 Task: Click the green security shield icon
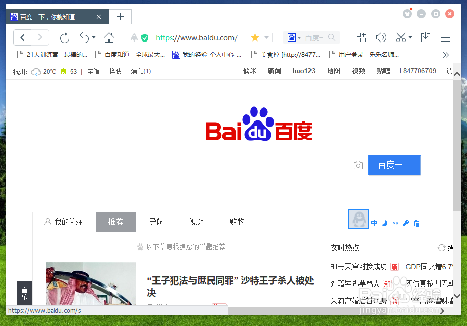point(145,38)
